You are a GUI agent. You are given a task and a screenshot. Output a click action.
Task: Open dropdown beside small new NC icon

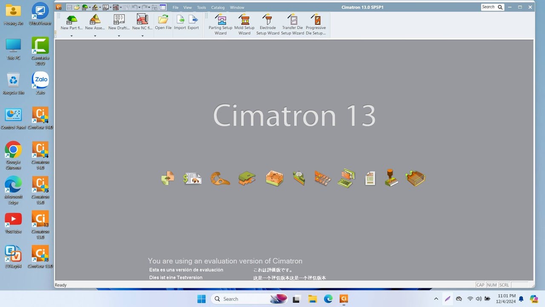click(121, 7)
